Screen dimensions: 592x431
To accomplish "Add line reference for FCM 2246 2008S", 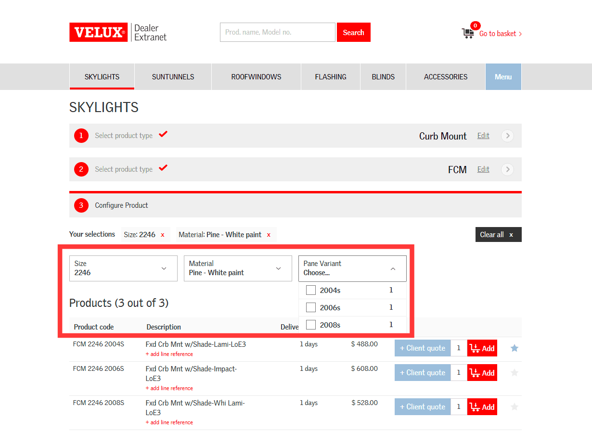I will (x=169, y=422).
